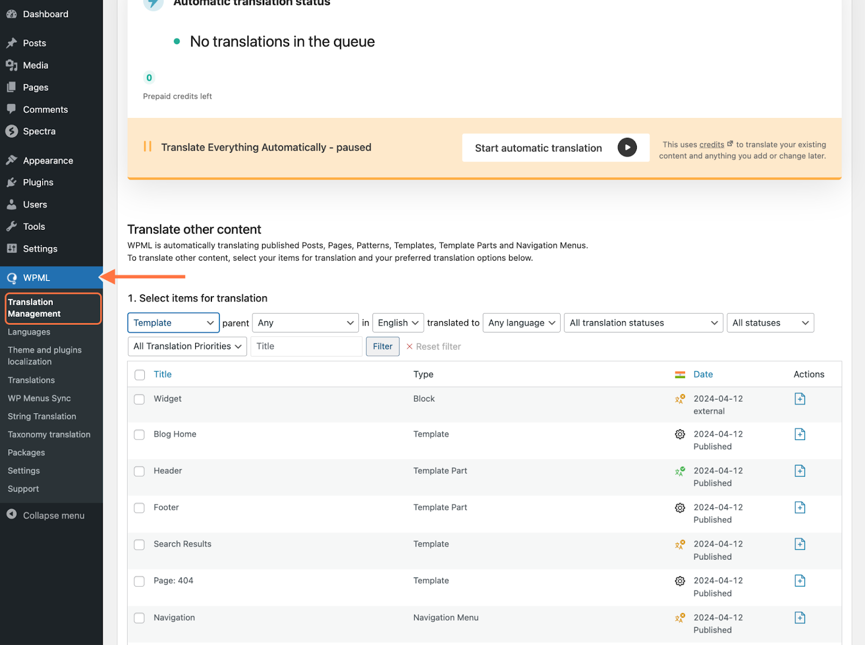
Task: Open the Media library icon
Action: coord(11,65)
